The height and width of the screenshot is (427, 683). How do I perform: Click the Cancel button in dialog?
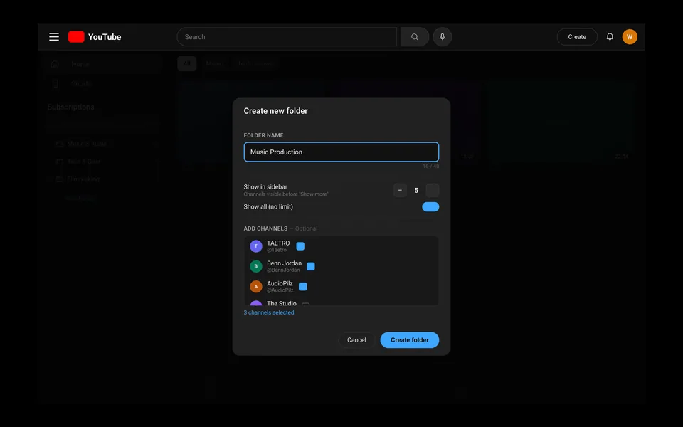click(x=356, y=340)
